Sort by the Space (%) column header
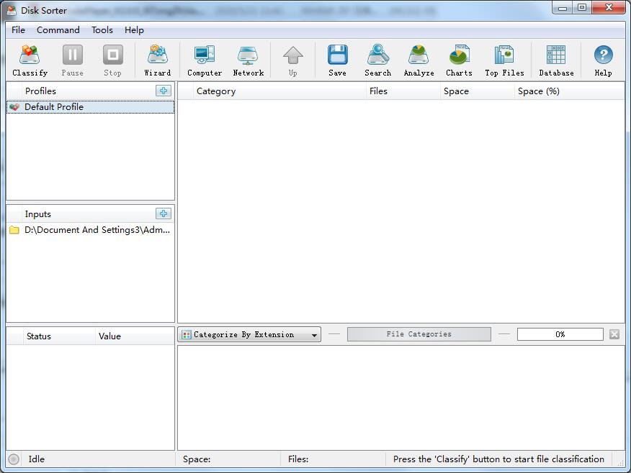The image size is (631, 473). tap(539, 91)
